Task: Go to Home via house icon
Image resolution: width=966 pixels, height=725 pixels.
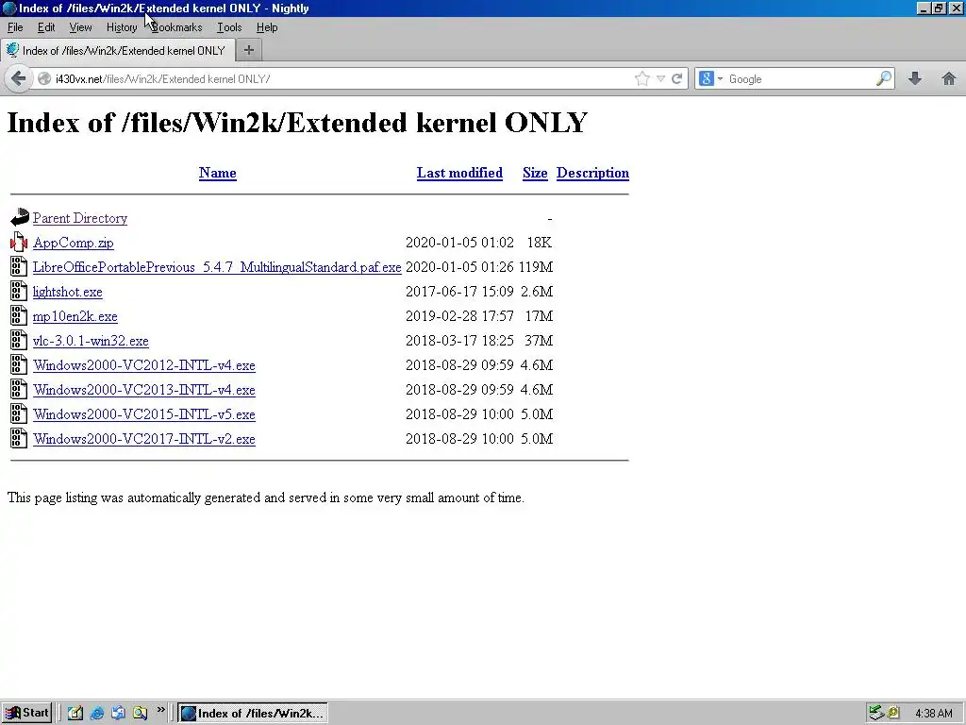Action: (949, 78)
